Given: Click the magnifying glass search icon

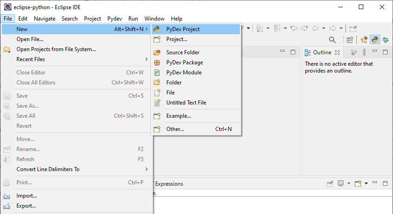Looking at the screenshot, I should (x=332, y=40).
